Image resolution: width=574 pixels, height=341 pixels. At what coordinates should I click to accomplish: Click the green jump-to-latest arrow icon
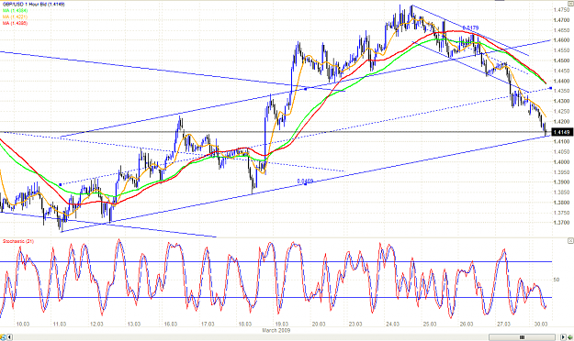[x=570, y=337]
